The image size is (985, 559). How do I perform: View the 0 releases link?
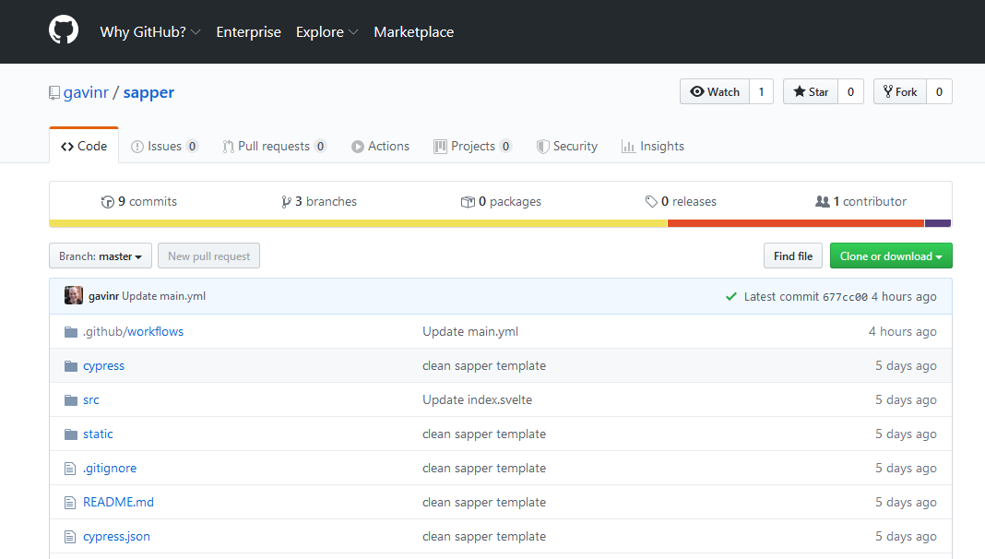[681, 202]
